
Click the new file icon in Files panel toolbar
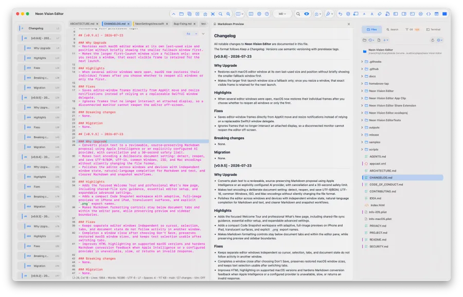coord(379,40)
